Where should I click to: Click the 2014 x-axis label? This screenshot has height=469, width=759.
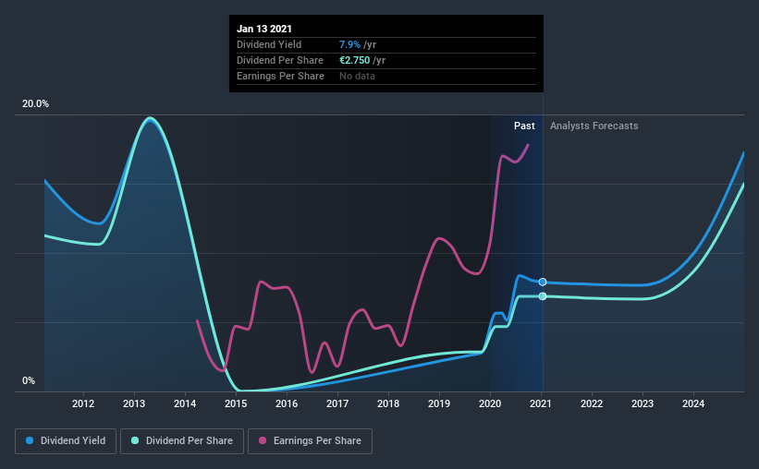(x=185, y=403)
